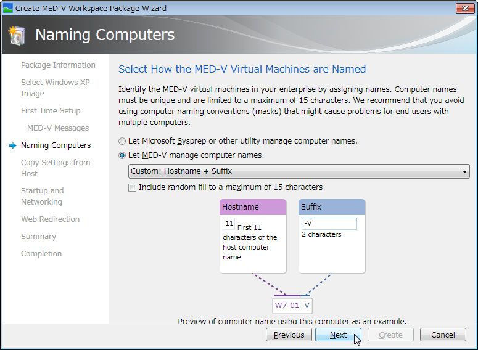Jump to Completion step

tap(41, 254)
